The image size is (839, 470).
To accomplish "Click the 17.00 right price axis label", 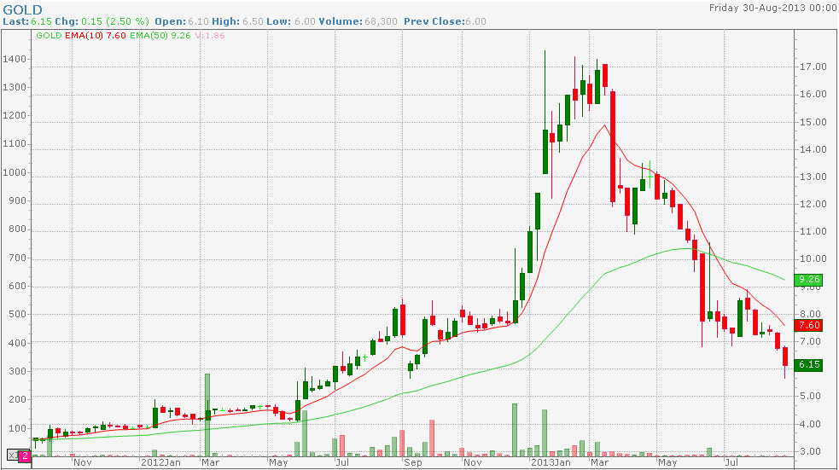I will tap(813, 67).
